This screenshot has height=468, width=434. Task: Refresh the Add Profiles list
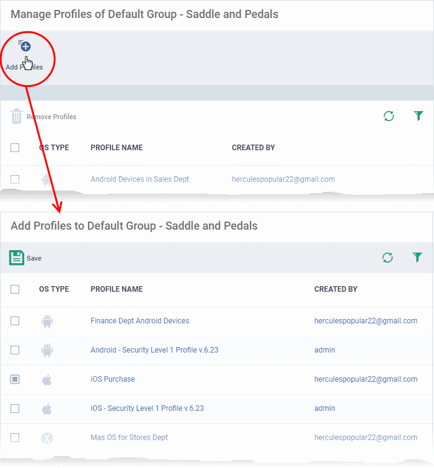(x=388, y=258)
